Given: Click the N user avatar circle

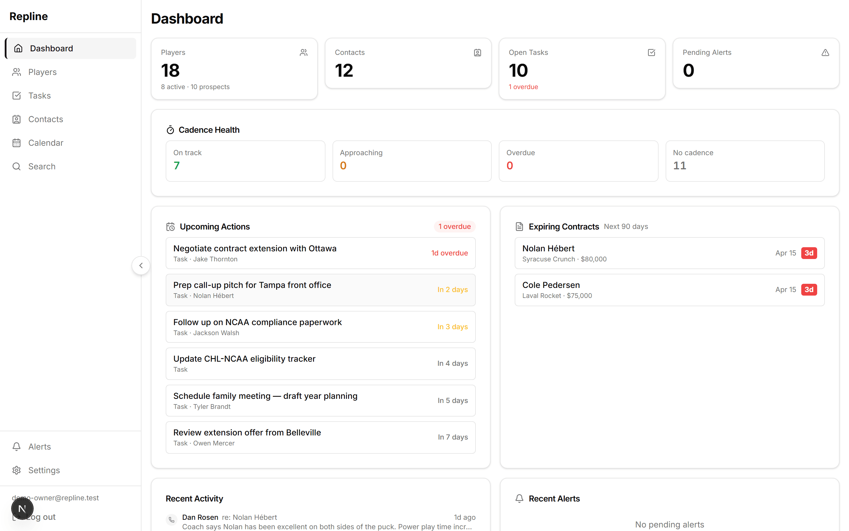Looking at the screenshot, I should pyautogui.click(x=22, y=508).
